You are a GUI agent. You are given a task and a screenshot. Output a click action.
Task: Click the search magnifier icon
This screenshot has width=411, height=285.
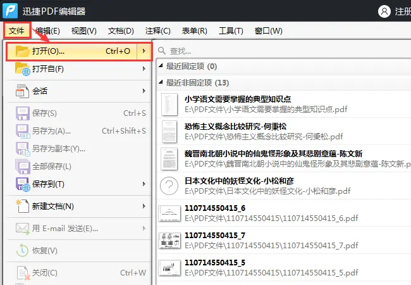pos(162,51)
